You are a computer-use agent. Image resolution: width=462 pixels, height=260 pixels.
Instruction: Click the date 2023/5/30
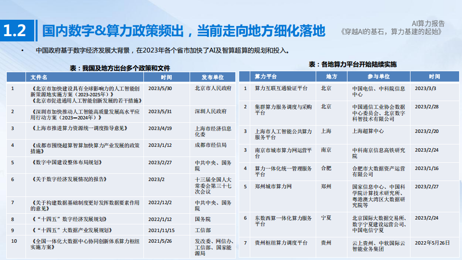tap(160, 89)
